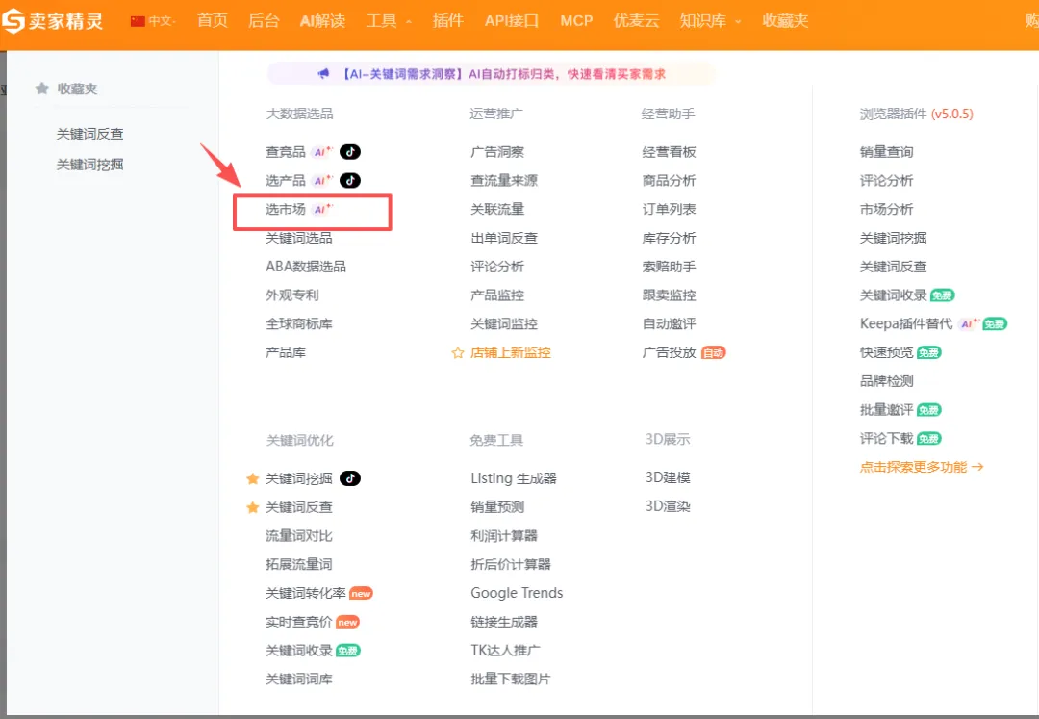Open the 中文 language dropdown
Viewport: 1039px width, 719px height.
coord(154,21)
